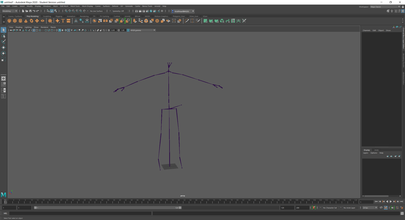Switch to the Animation shelf tab
This screenshot has width=405, height=220.
point(71,16)
